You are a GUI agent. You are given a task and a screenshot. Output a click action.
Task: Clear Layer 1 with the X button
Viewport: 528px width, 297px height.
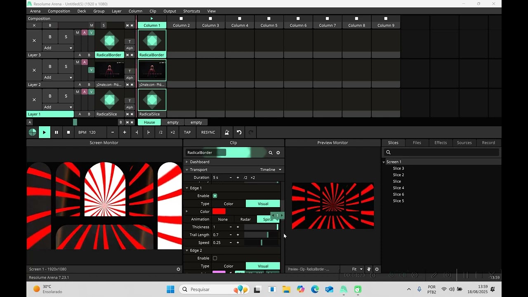[x=34, y=100]
